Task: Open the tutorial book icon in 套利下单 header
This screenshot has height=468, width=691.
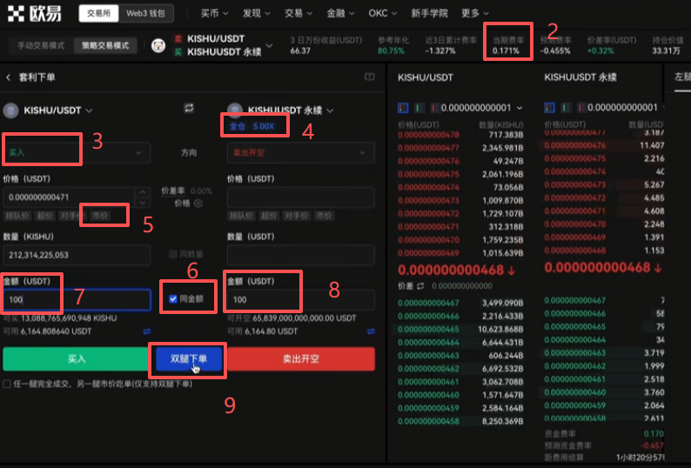Action: click(x=369, y=77)
